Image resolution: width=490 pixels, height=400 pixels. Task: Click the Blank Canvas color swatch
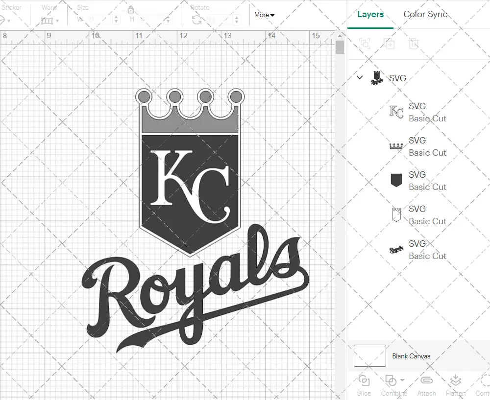tap(369, 356)
